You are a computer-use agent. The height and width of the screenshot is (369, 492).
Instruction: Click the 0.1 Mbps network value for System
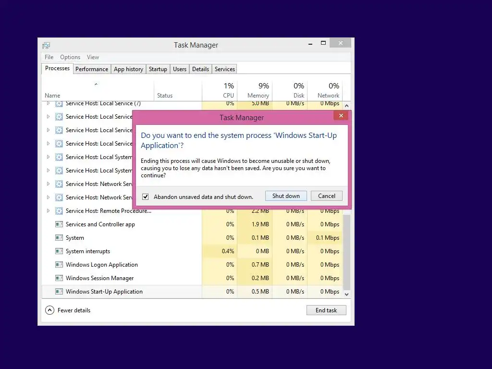click(328, 238)
